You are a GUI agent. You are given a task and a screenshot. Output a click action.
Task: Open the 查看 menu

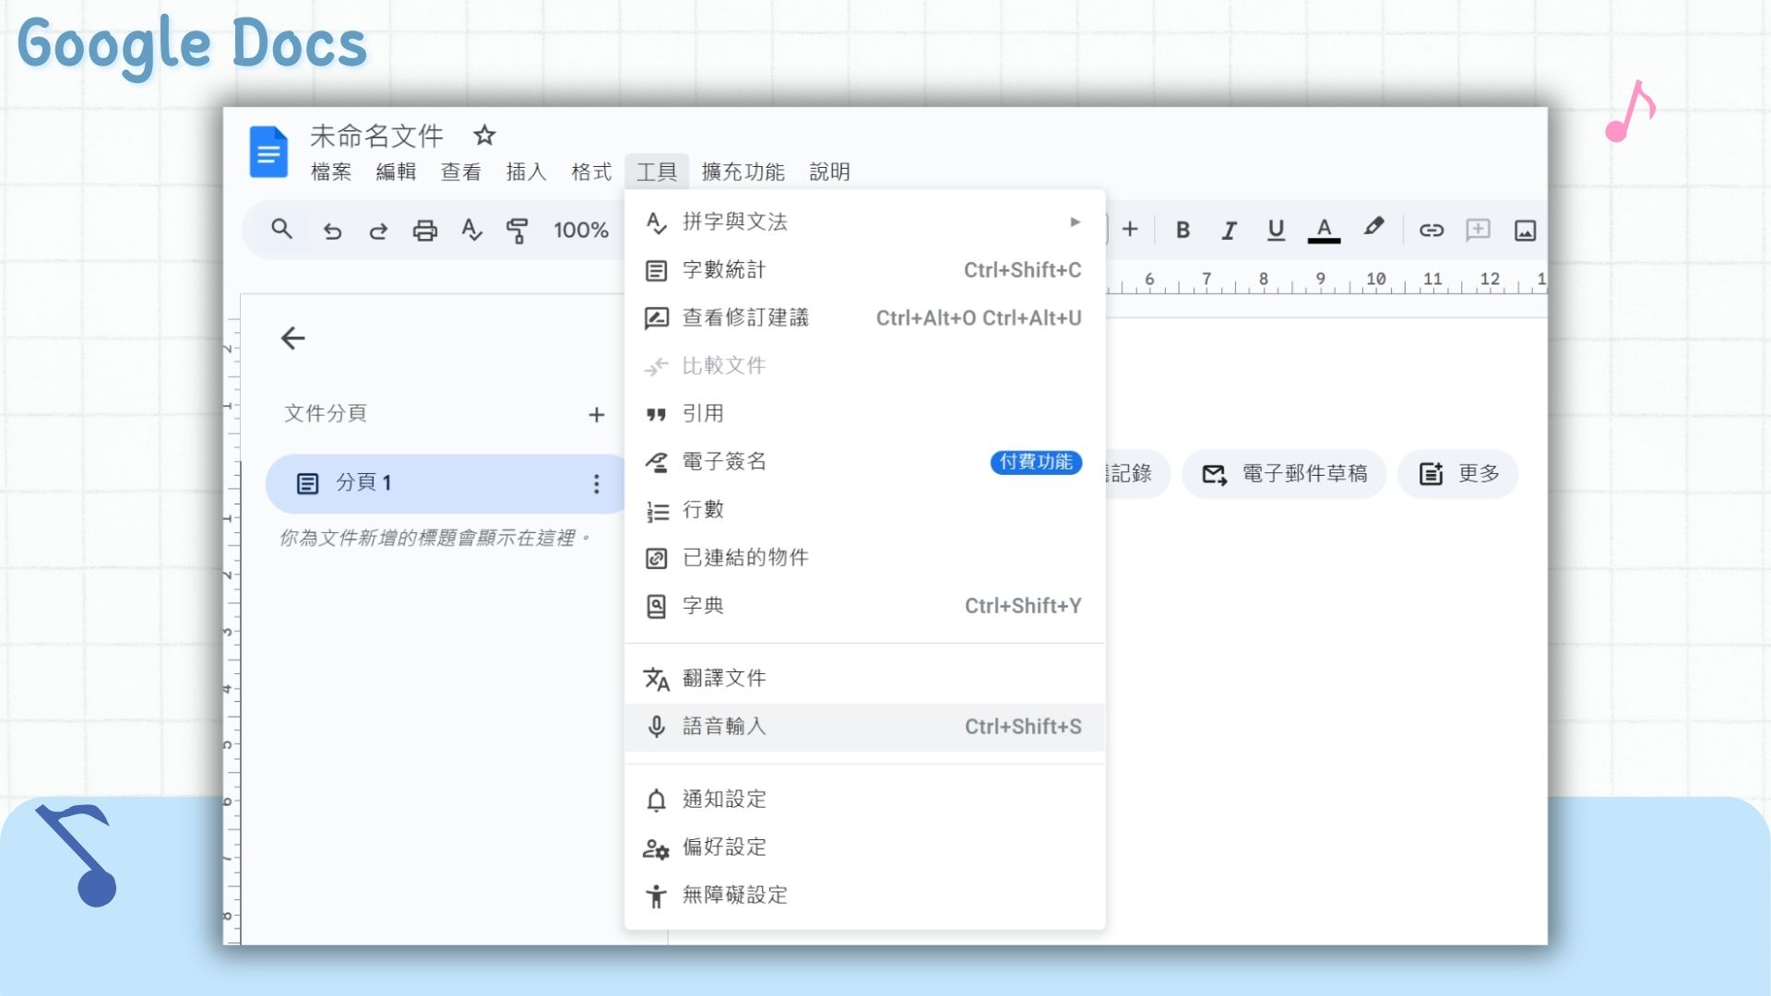pos(460,172)
